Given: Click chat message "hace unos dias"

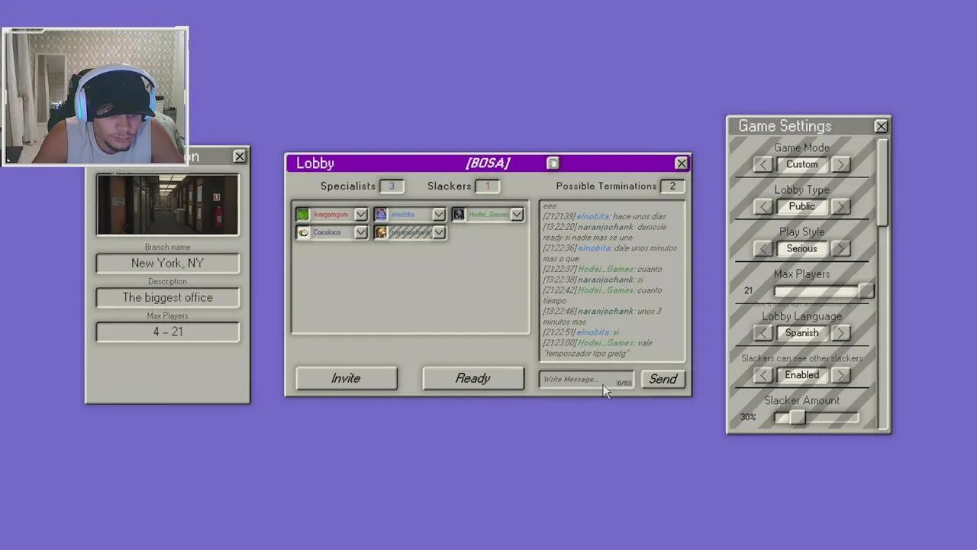Looking at the screenshot, I should (x=640, y=217).
